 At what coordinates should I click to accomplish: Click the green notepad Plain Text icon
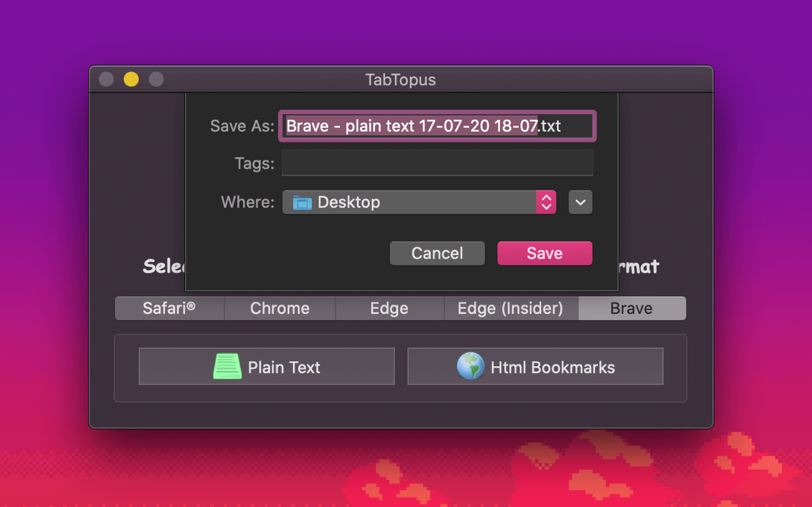(227, 367)
